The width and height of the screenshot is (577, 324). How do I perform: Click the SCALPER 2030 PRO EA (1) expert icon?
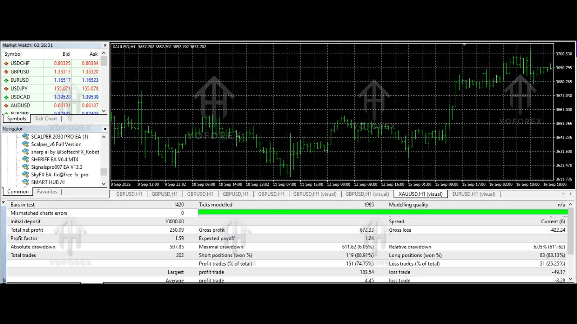(26, 136)
